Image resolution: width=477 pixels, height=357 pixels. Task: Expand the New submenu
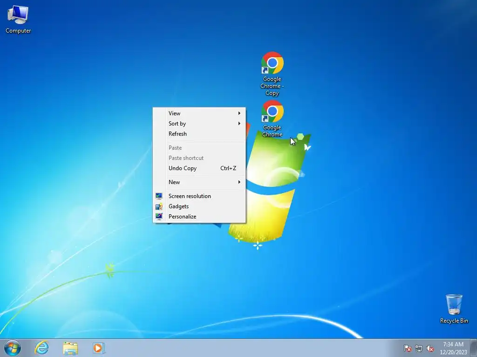pyautogui.click(x=199, y=182)
